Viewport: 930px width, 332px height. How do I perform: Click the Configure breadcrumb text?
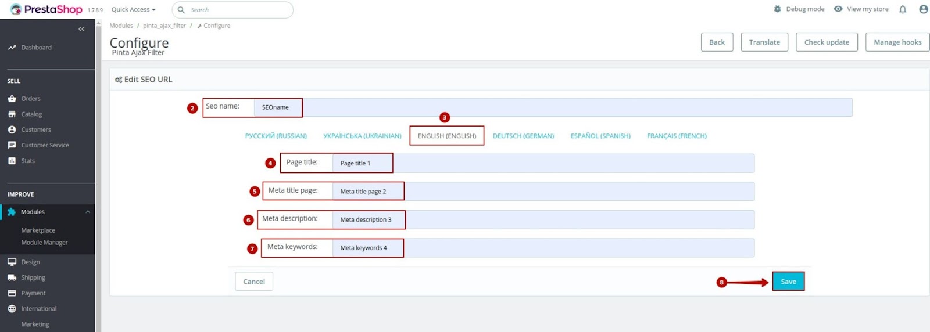217,26
